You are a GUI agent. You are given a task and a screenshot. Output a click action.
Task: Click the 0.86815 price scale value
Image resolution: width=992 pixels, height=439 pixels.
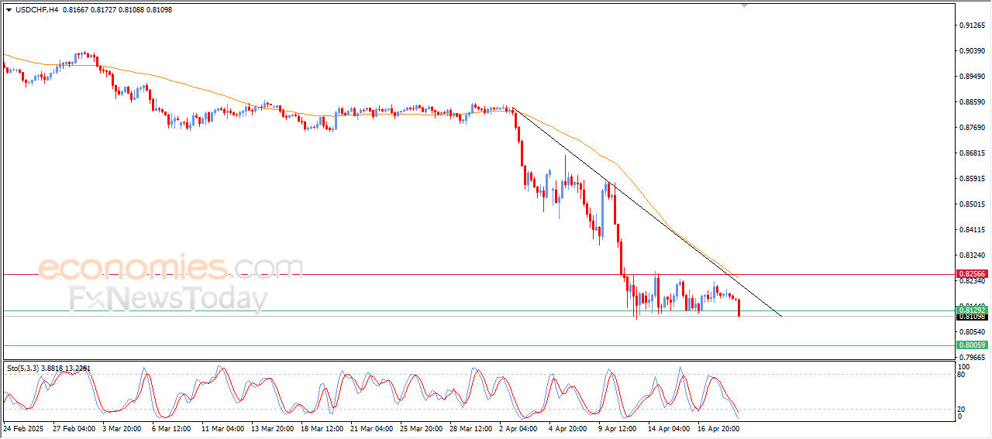click(971, 153)
